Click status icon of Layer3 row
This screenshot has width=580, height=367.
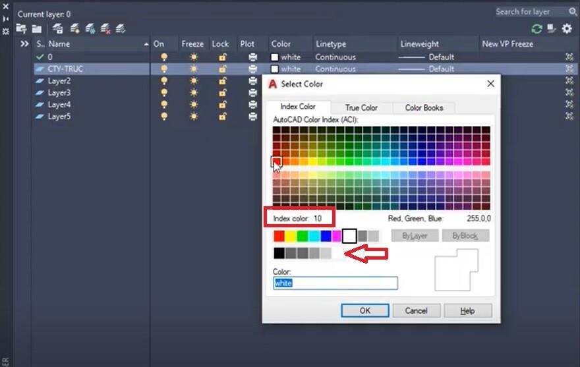click(40, 92)
